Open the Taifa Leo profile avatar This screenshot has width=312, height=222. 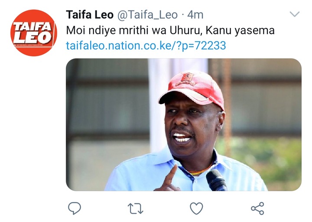[34, 33]
